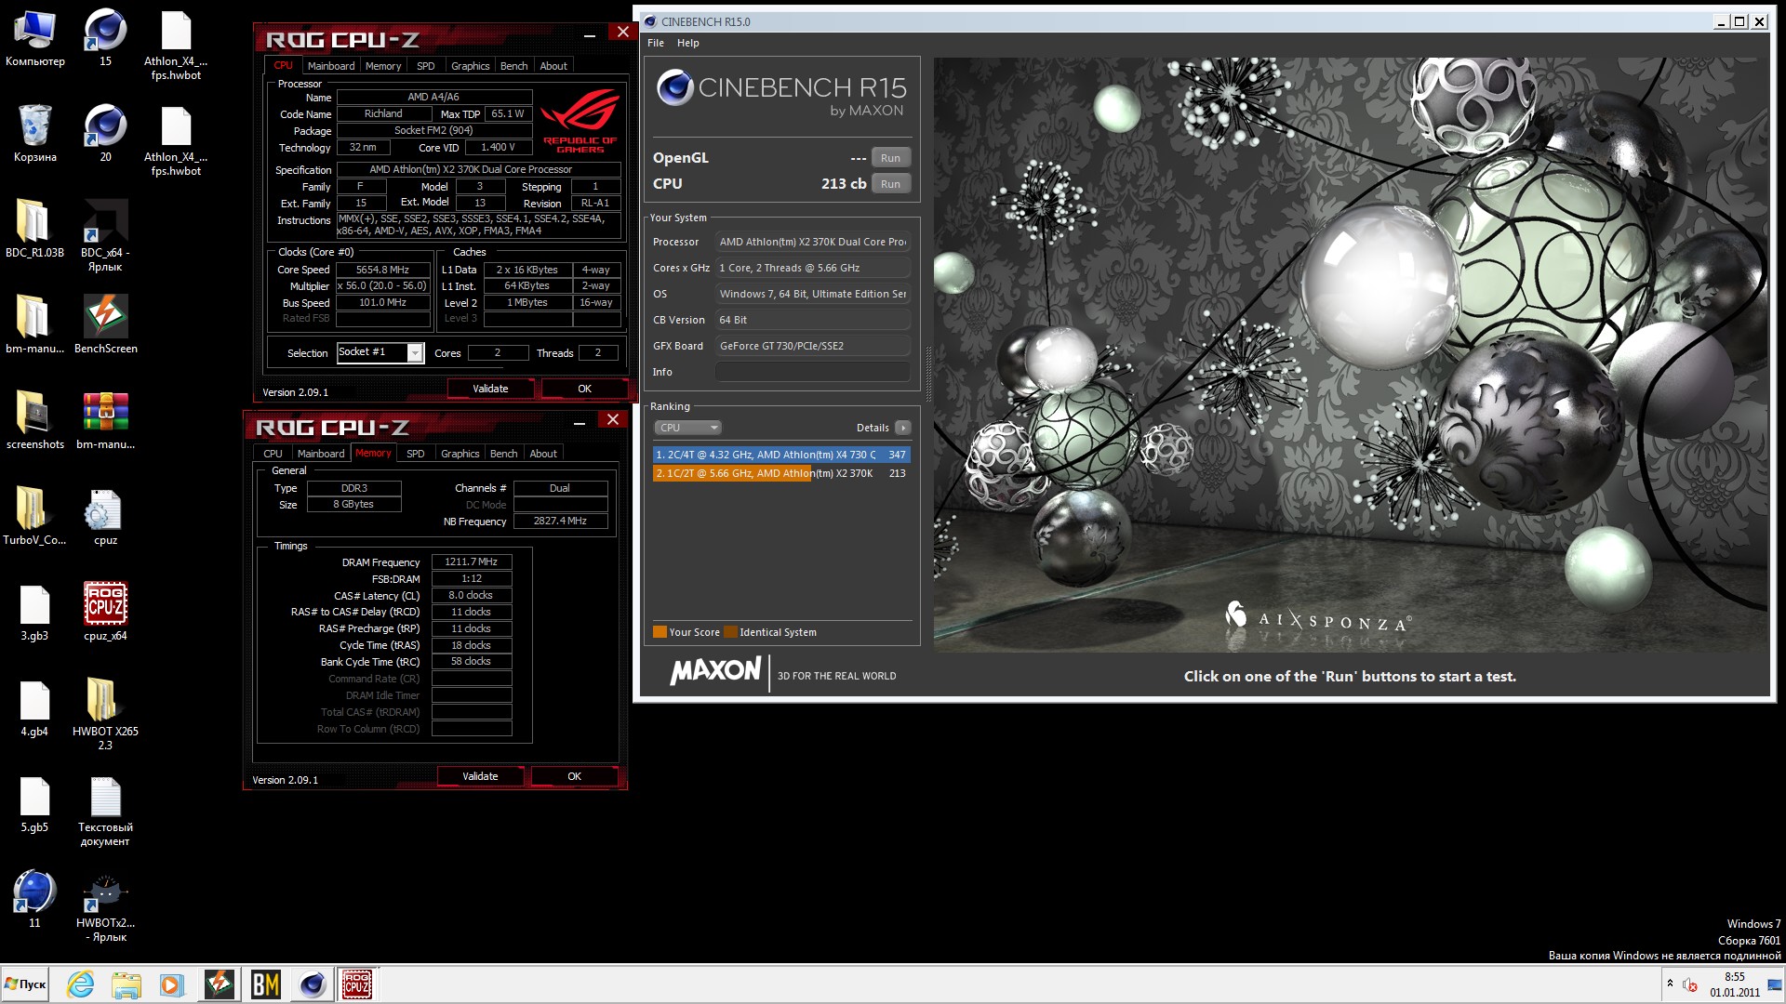
Task: Open the Bench tab in upper CPU-Z
Action: 513,66
